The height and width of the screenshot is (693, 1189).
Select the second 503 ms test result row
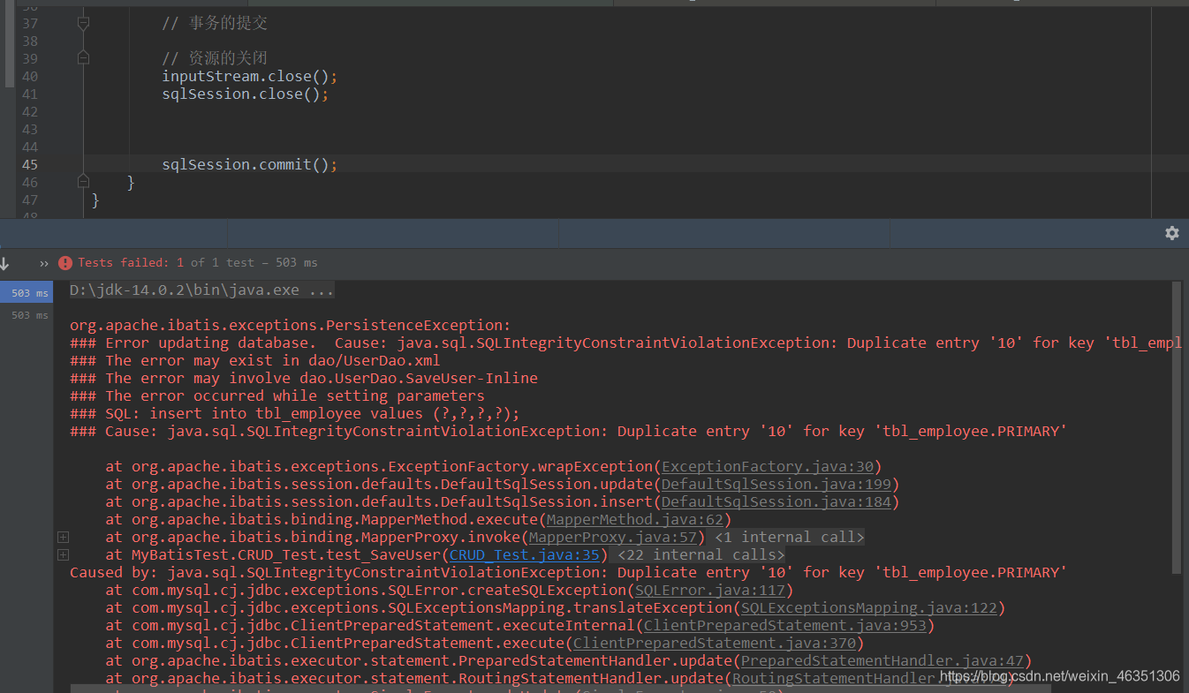click(27, 315)
